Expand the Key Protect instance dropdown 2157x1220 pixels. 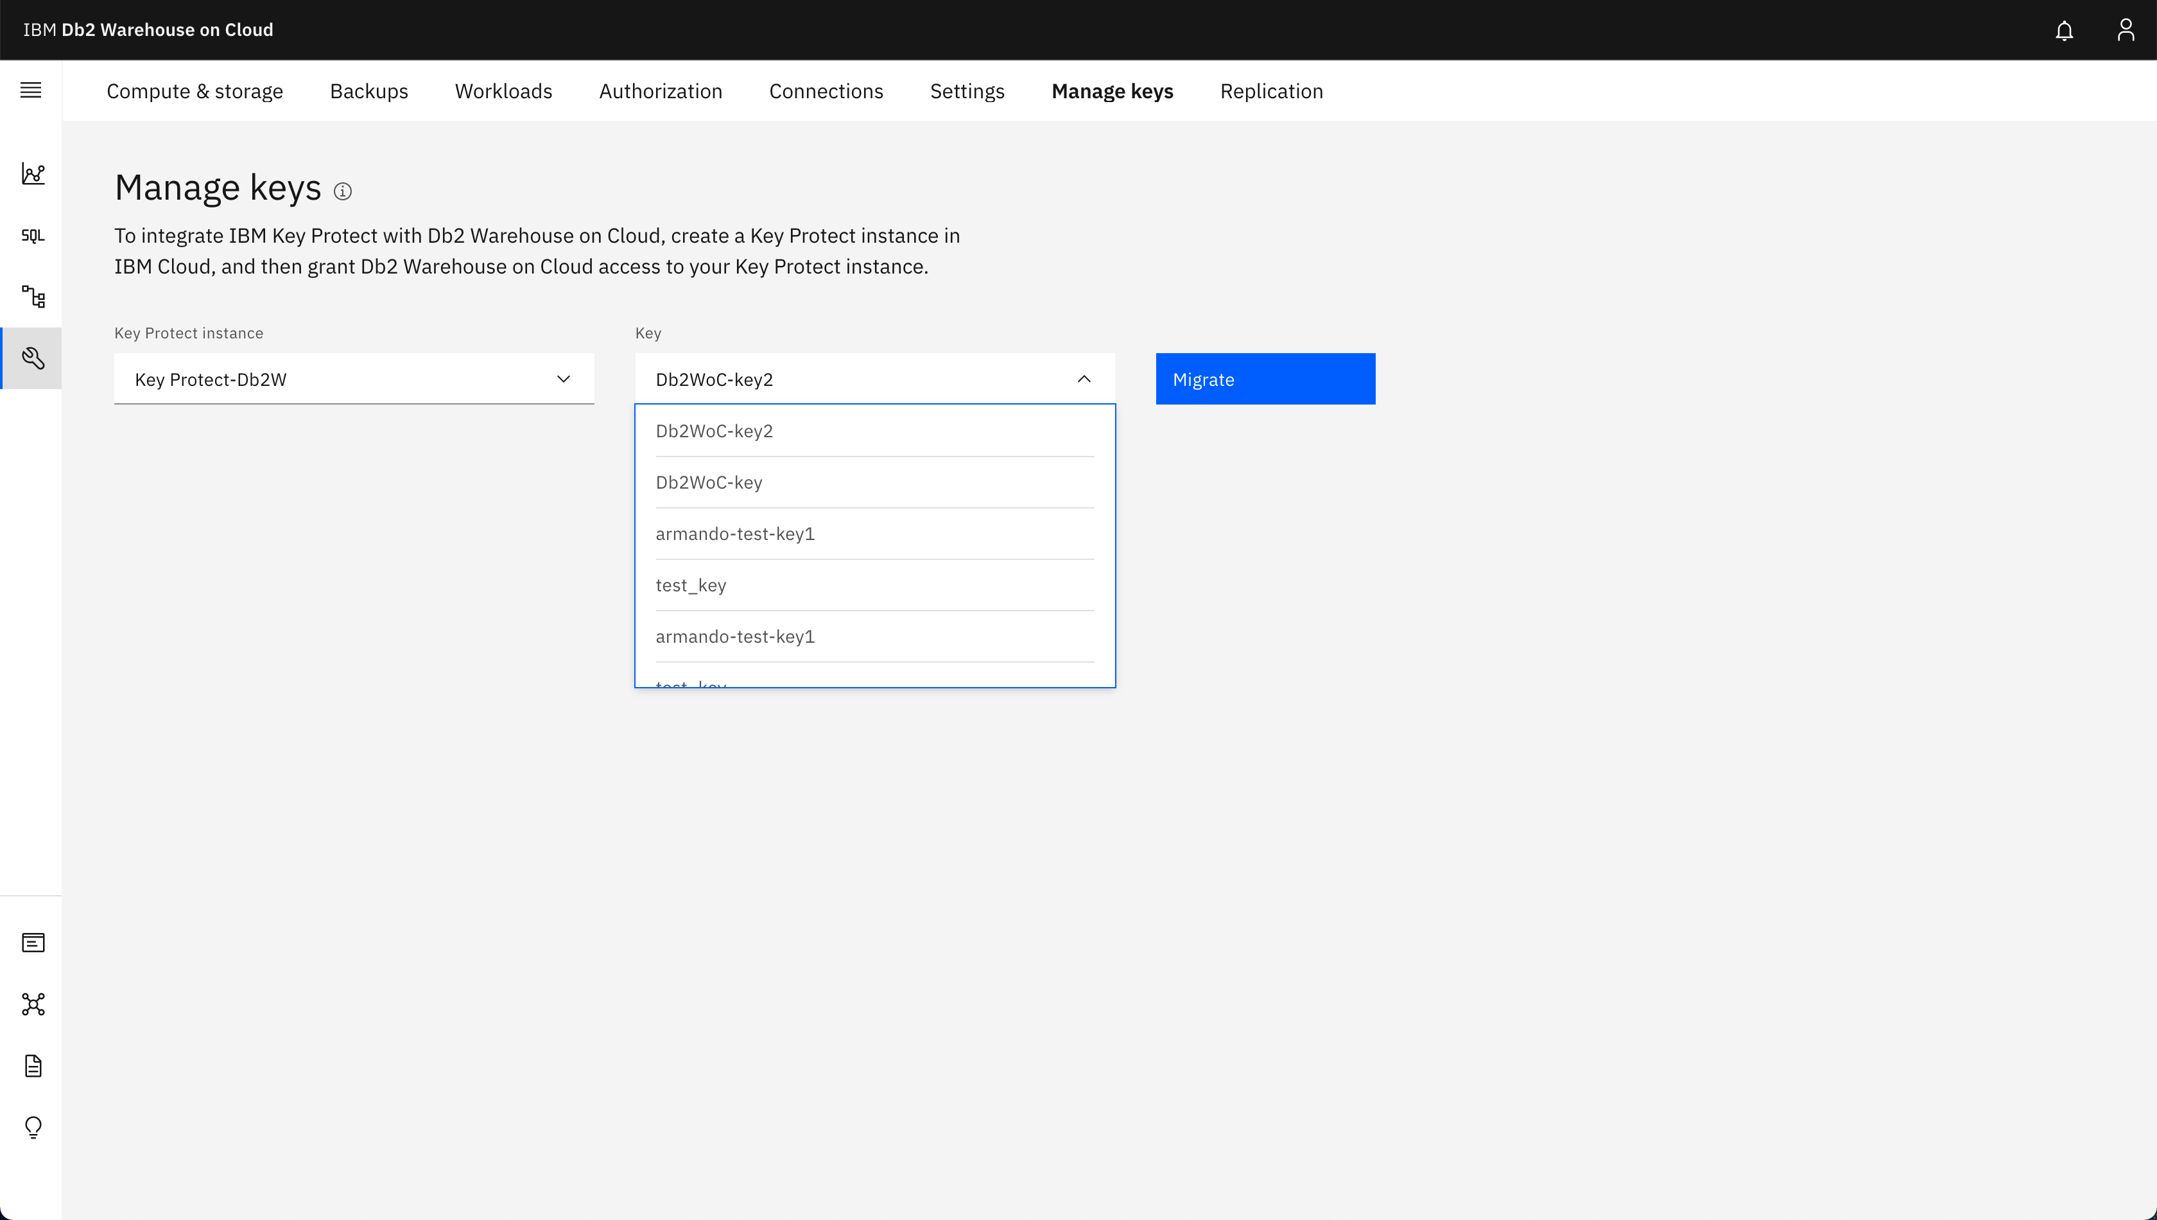(354, 379)
